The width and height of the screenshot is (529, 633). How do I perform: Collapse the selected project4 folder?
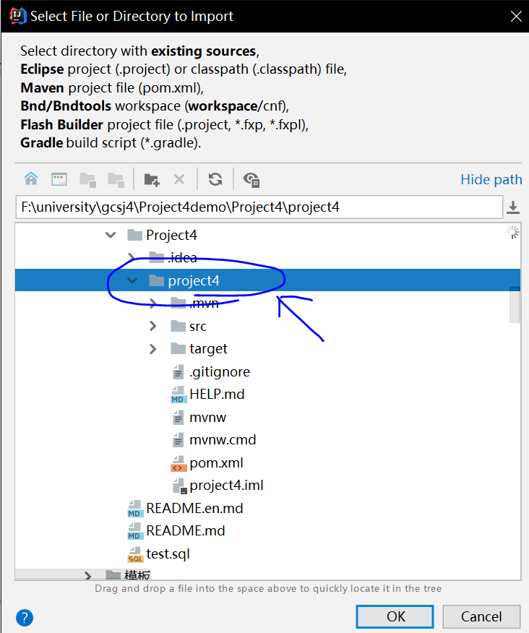click(132, 281)
